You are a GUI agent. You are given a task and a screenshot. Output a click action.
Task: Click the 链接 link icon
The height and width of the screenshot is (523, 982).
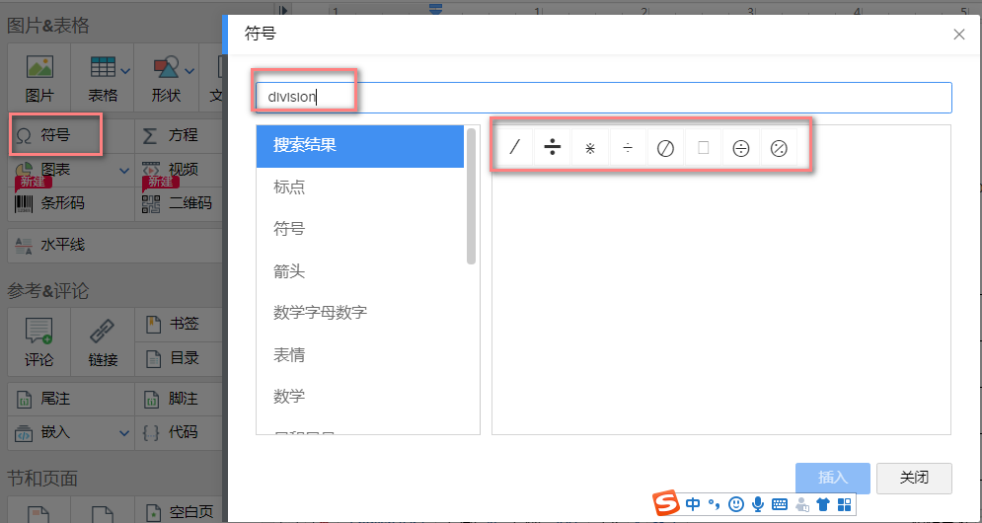pos(102,331)
